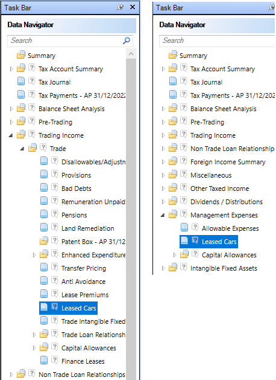Open the Pensions item
The image size is (276, 380).
pos(74,215)
